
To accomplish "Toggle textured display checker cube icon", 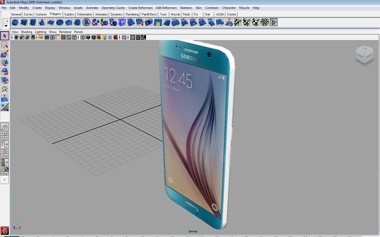I will coord(99,37).
